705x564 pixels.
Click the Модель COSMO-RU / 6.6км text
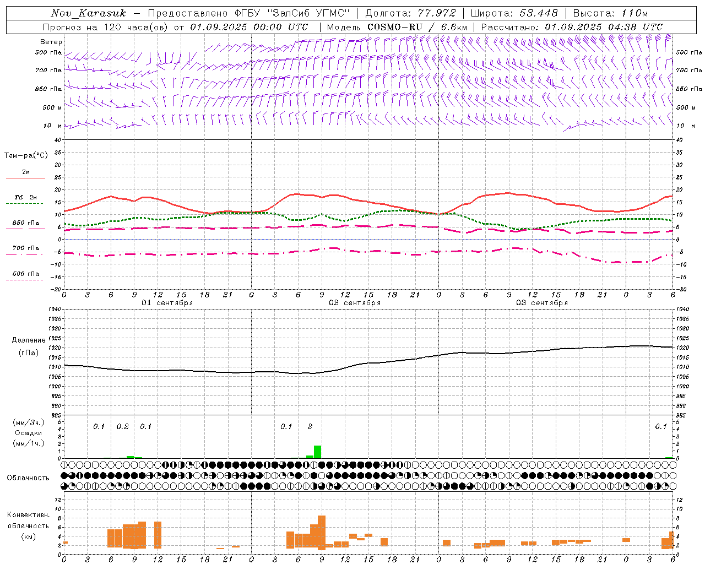click(x=397, y=27)
